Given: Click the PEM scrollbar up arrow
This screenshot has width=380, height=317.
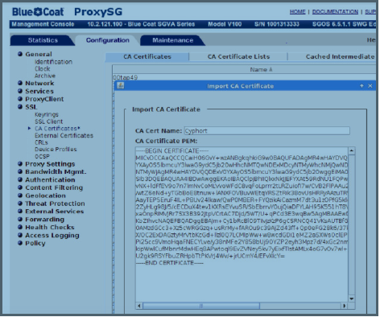Looking at the screenshot, I should click(x=352, y=150).
